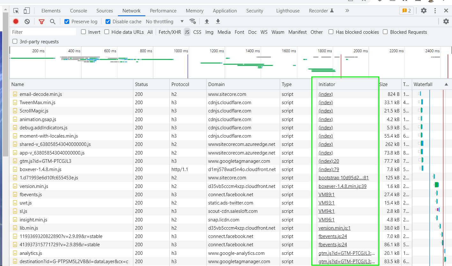This screenshot has height=266, width=452.
Task: Toggle the red filter funnel icon
Action: (41, 22)
